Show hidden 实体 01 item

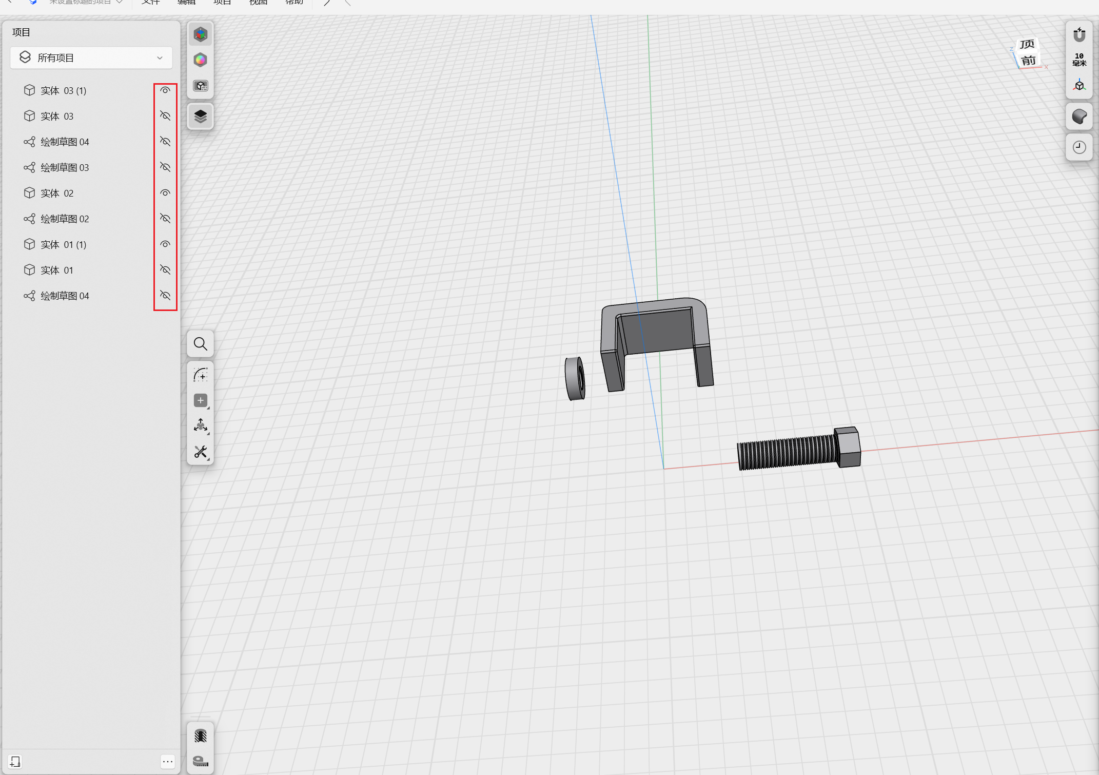click(x=165, y=270)
